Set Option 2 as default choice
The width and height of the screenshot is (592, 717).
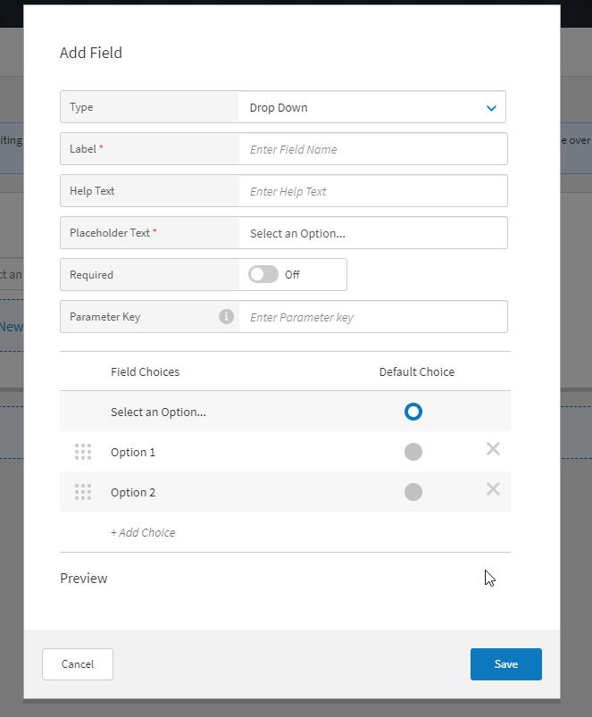point(413,492)
